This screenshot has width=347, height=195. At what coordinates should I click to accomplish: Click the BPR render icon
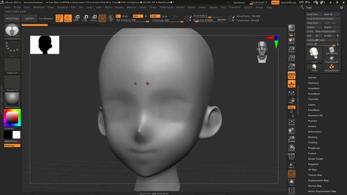(292, 28)
